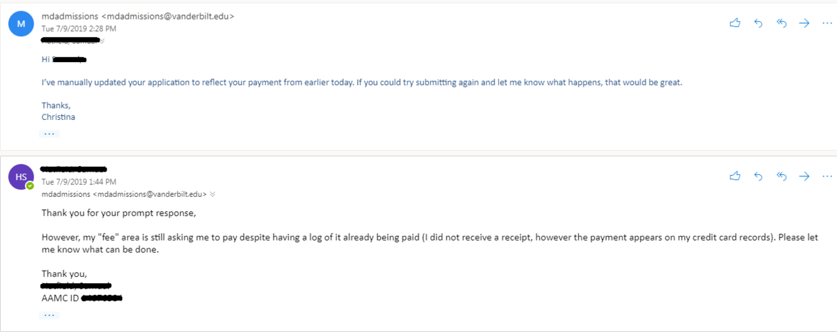This screenshot has height=332, width=837.
Task: Reply all on the second email
Action: pyautogui.click(x=781, y=177)
